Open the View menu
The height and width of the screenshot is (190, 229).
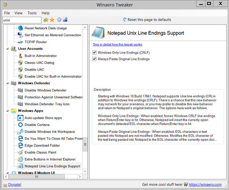pos(18,13)
